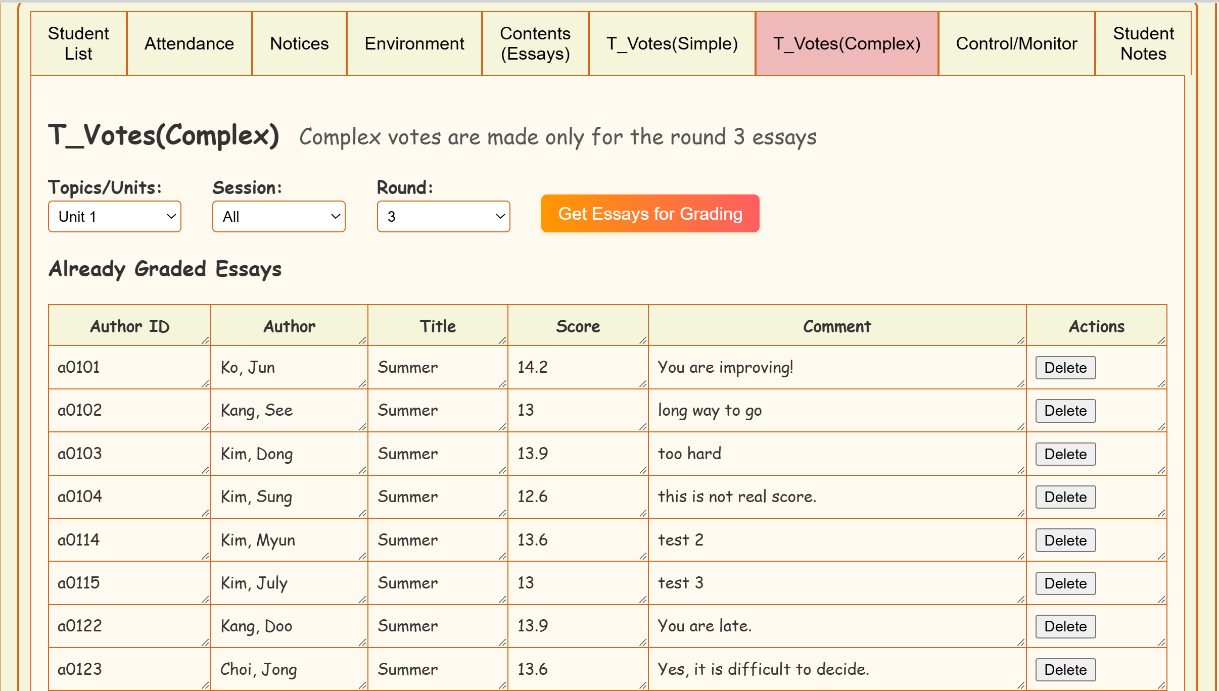Go to the Student Notes tab
The width and height of the screenshot is (1219, 691).
click(1143, 43)
